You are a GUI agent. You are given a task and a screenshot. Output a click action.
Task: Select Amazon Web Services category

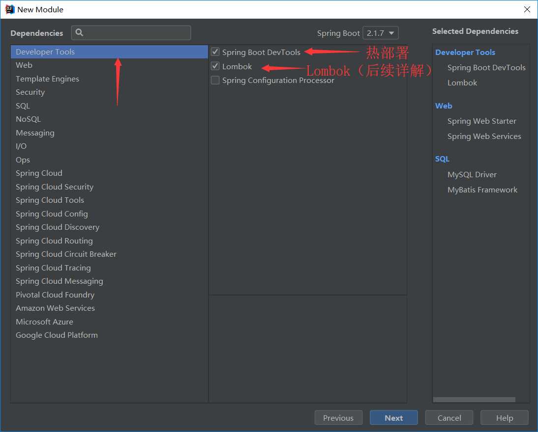coord(109,308)
